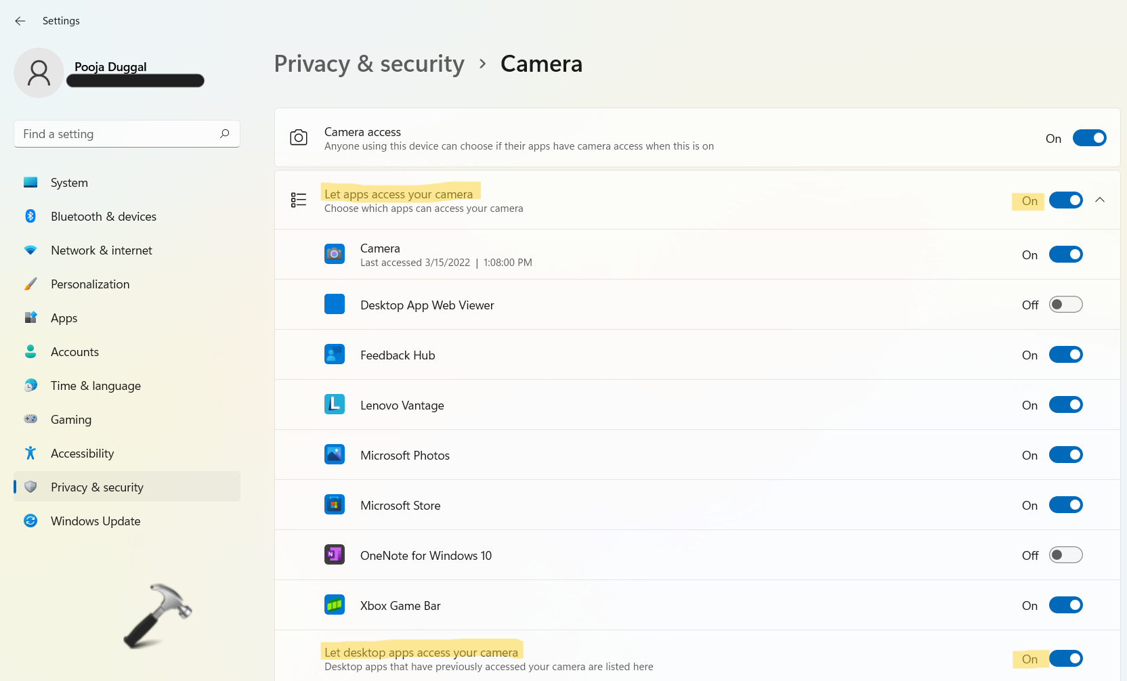
Task: Click the Xbox Game Bar app icon
Action: pos(335,605)
